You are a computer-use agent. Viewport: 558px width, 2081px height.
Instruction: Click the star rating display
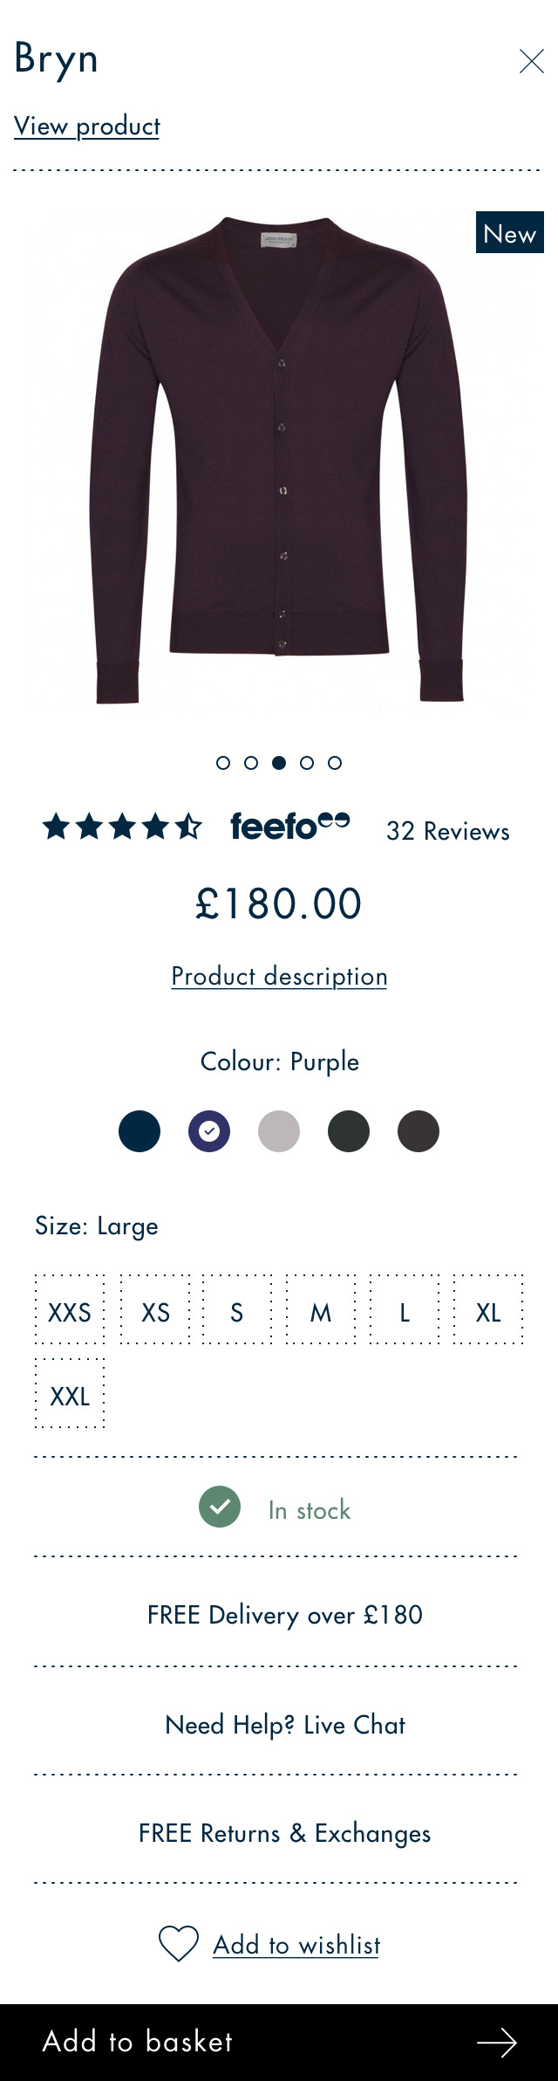tap(122, 823)
